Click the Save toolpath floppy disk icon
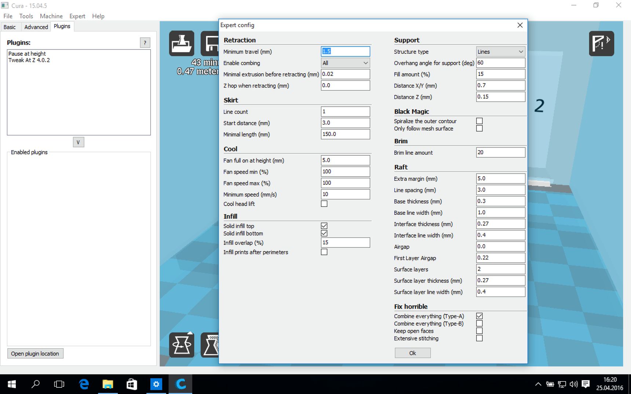631x394 pixels. click(210, 43)
